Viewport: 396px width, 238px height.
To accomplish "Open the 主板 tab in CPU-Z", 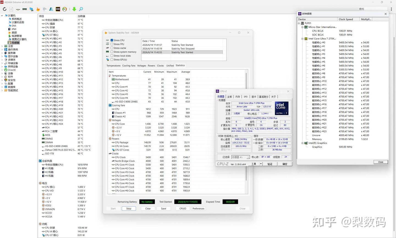I will tap(230, 97).
